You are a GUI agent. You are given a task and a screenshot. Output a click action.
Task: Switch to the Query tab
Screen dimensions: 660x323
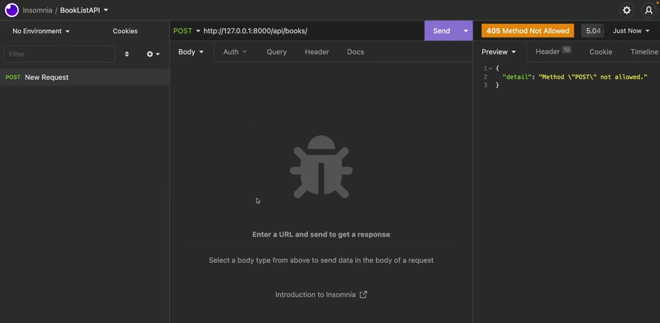[277, 52]
